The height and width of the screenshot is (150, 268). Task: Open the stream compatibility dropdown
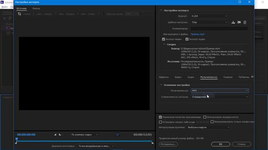220,97
